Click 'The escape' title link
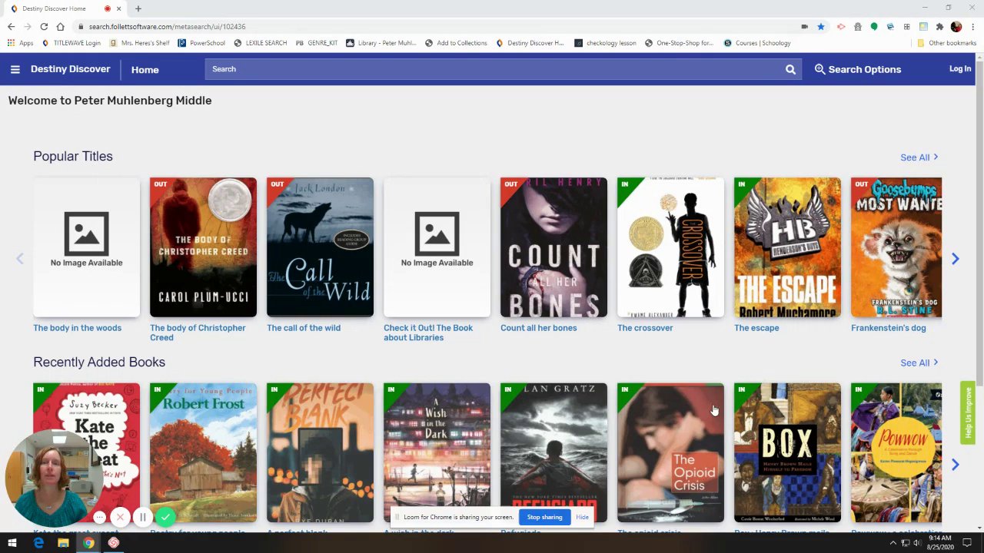Viewport: 984px width, 553px height. click(756, 328)
